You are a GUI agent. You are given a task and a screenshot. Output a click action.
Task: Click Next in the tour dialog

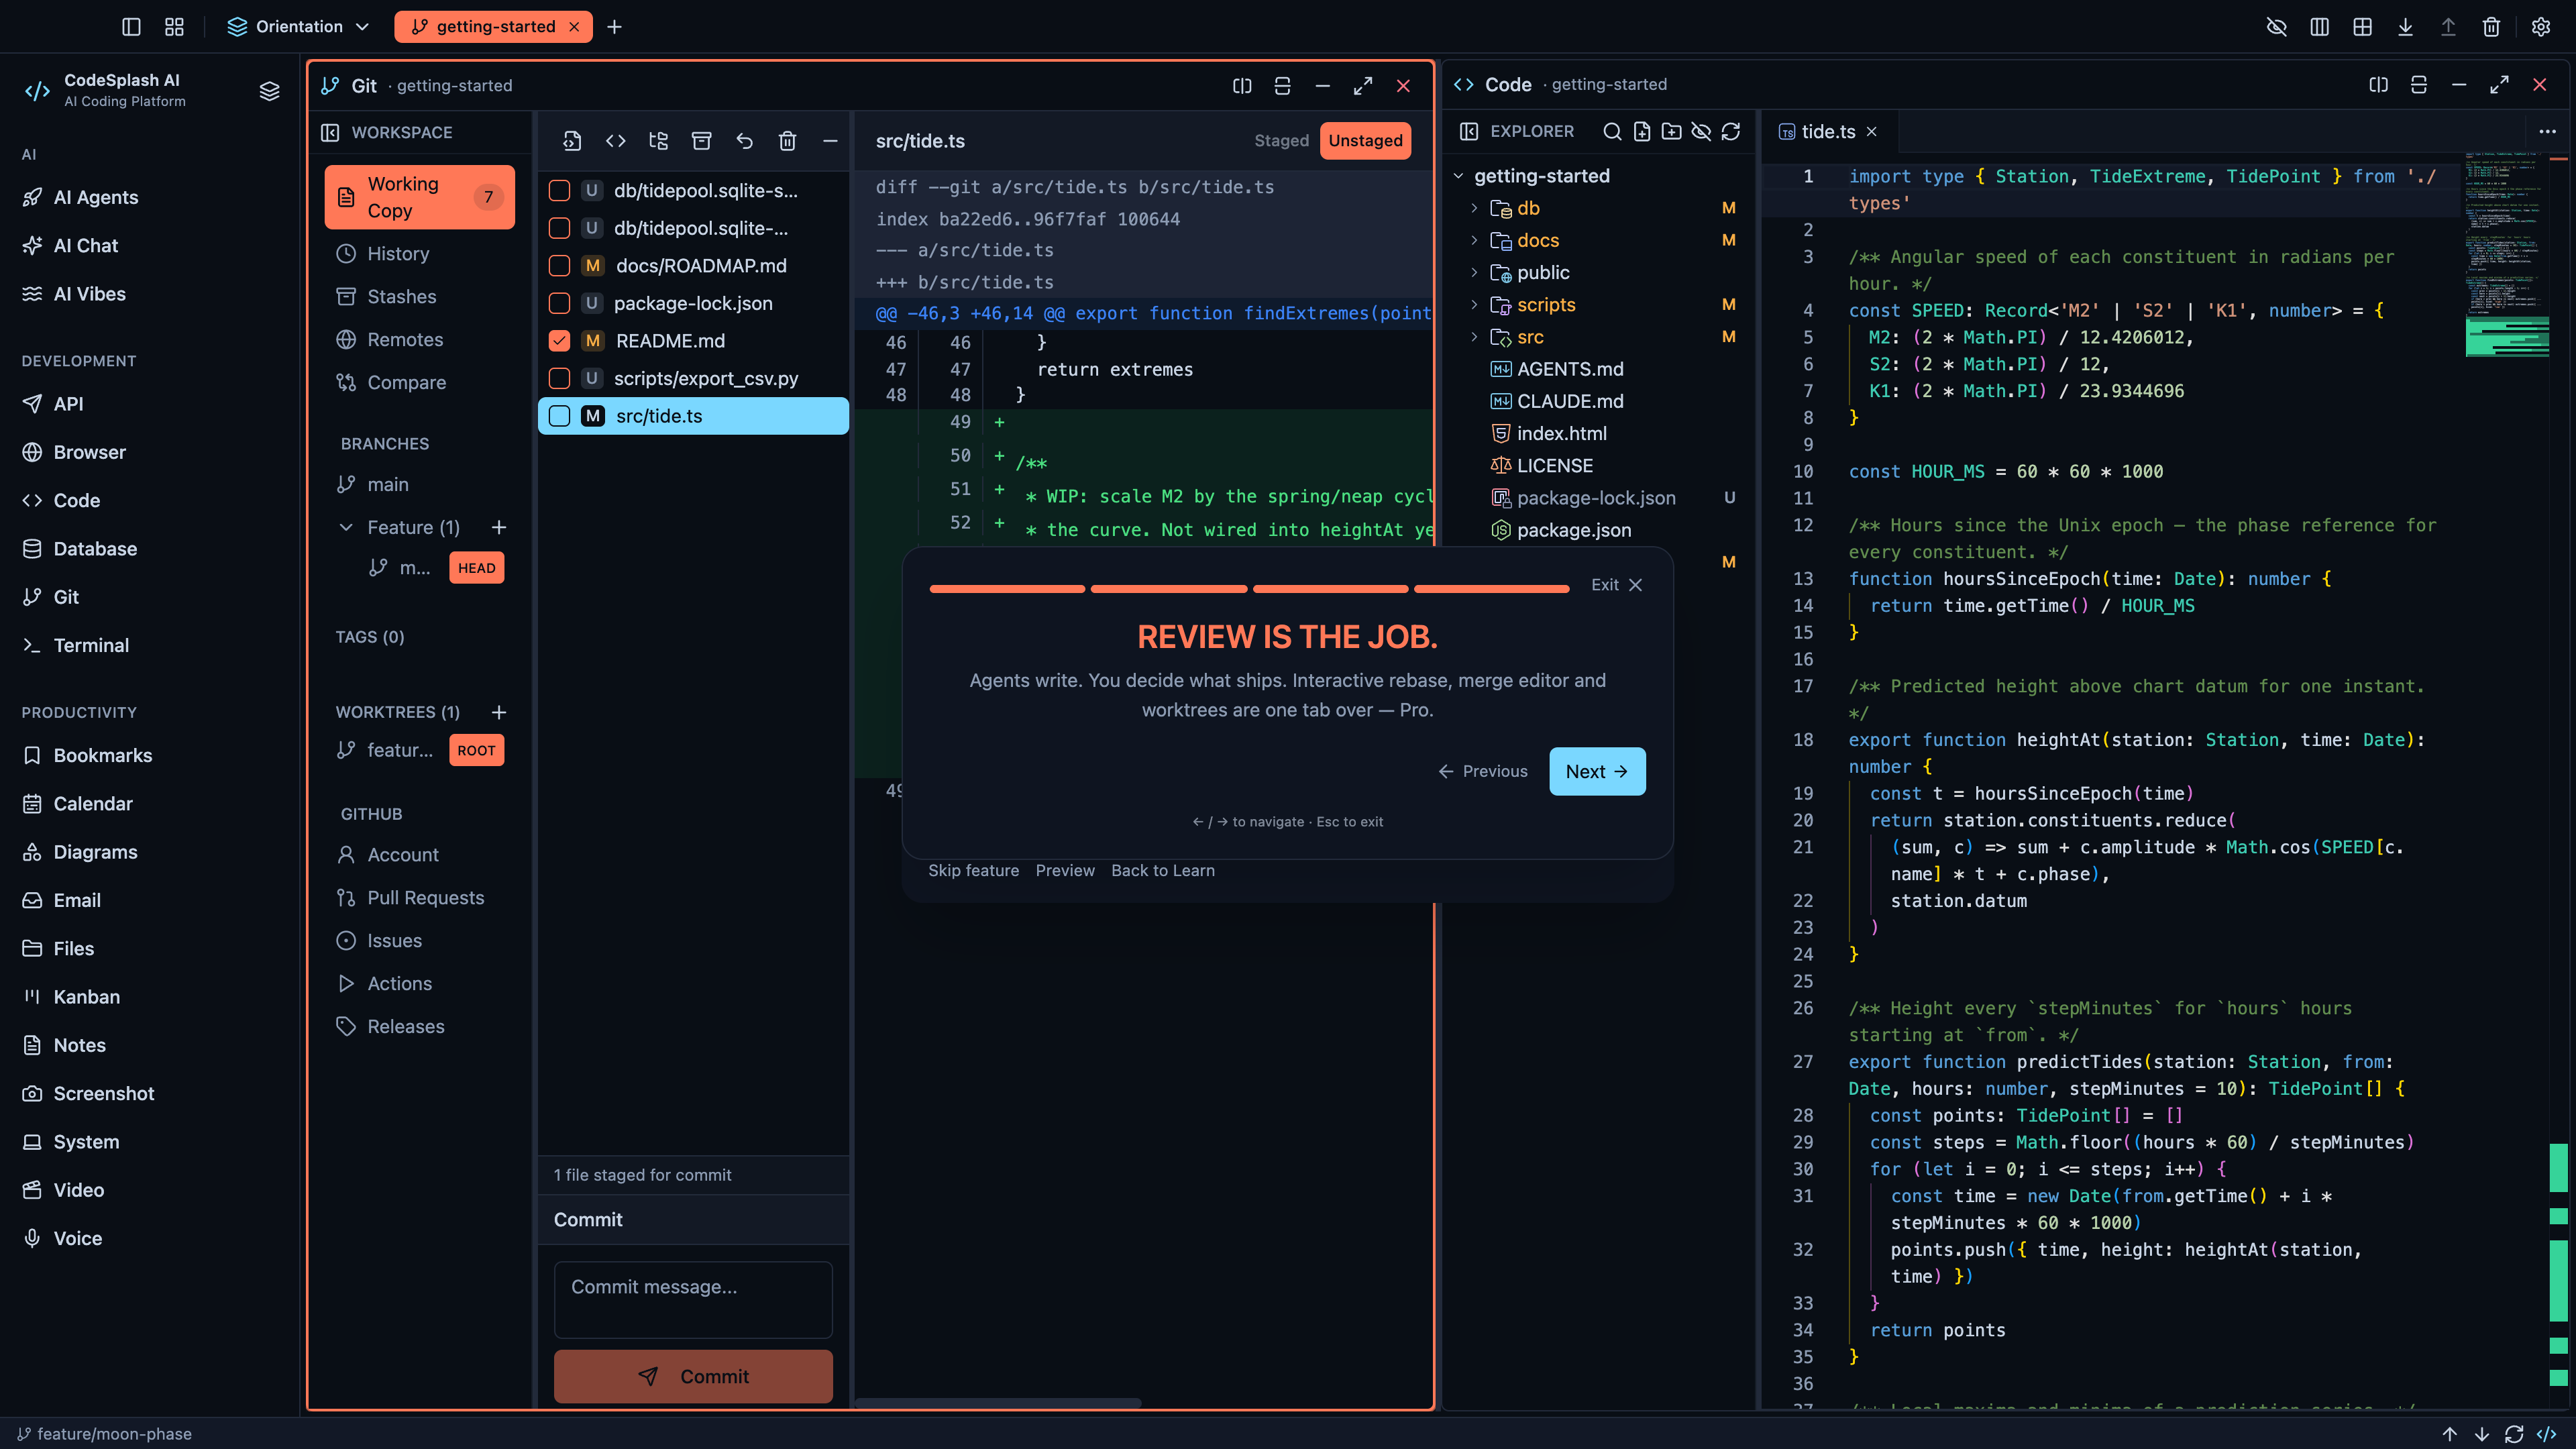[x=1597, y=771]
